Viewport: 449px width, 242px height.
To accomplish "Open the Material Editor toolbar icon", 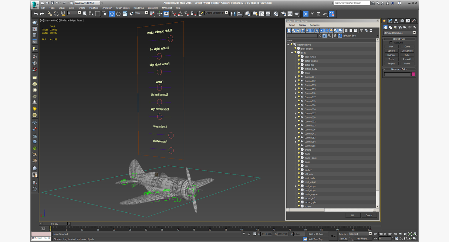I will coord(276,14).
